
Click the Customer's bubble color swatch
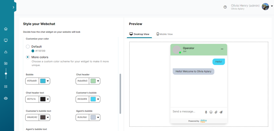(93, 99)
